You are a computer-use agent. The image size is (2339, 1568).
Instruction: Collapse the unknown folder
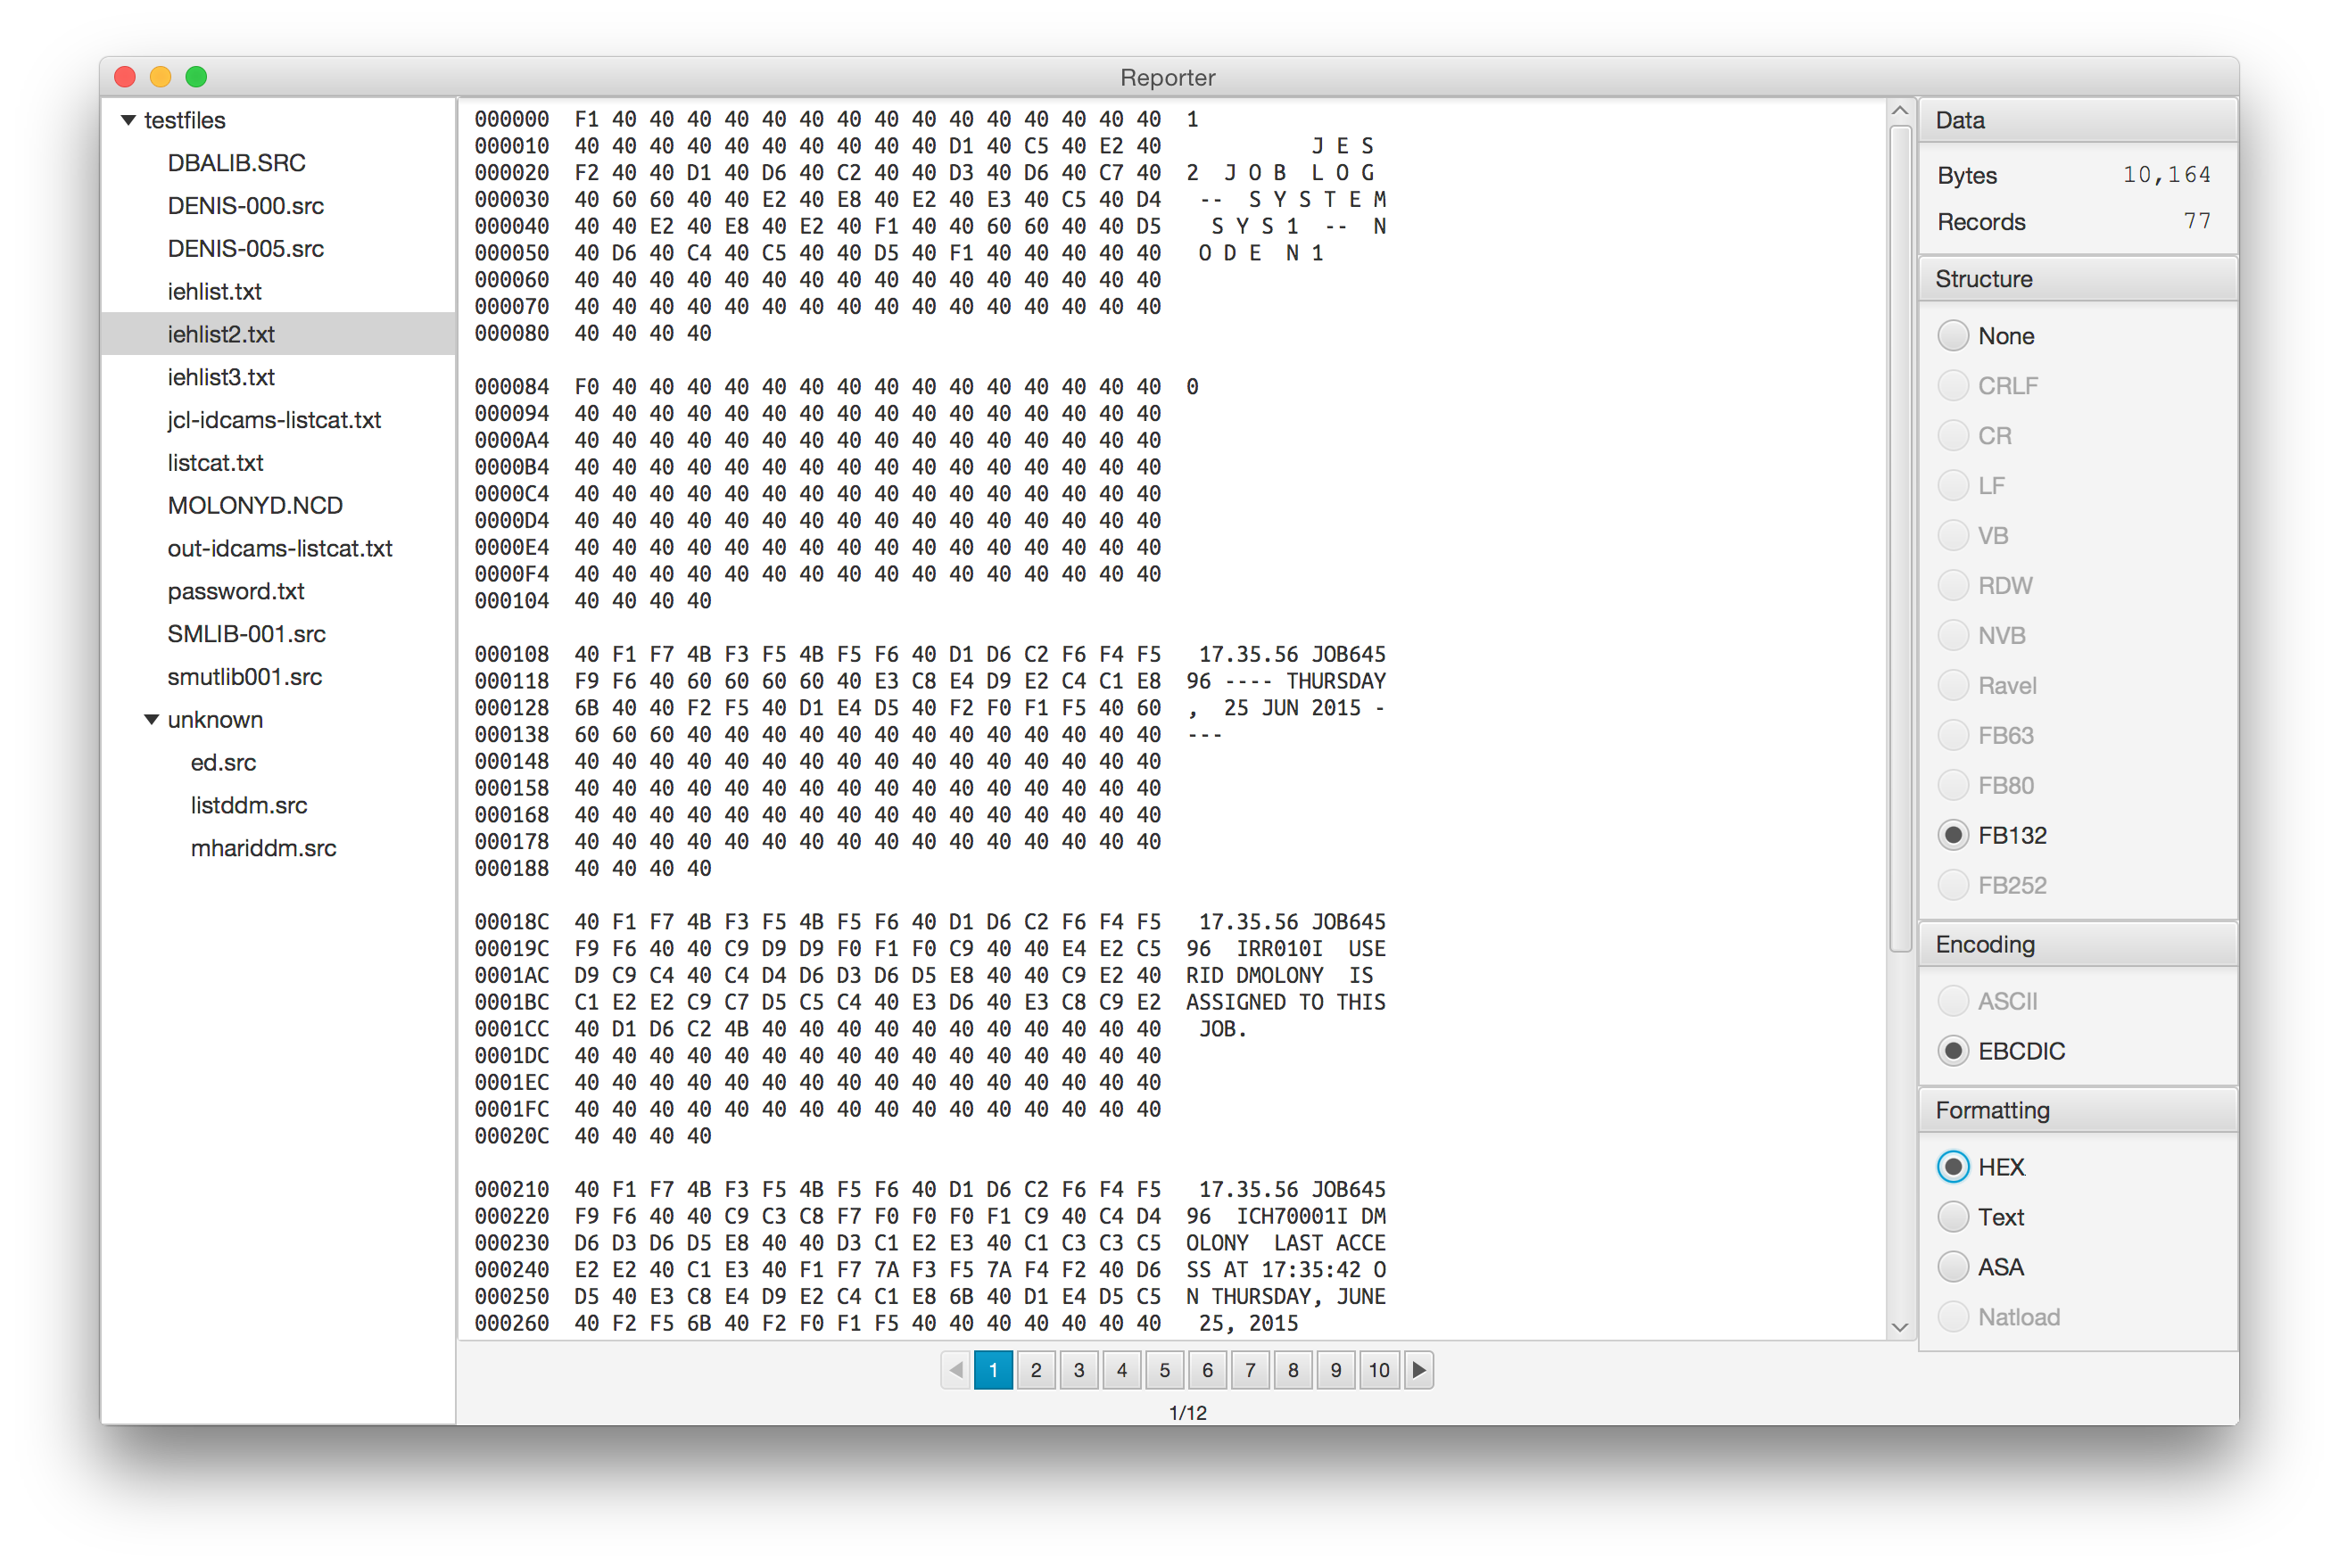pos(152,720)
